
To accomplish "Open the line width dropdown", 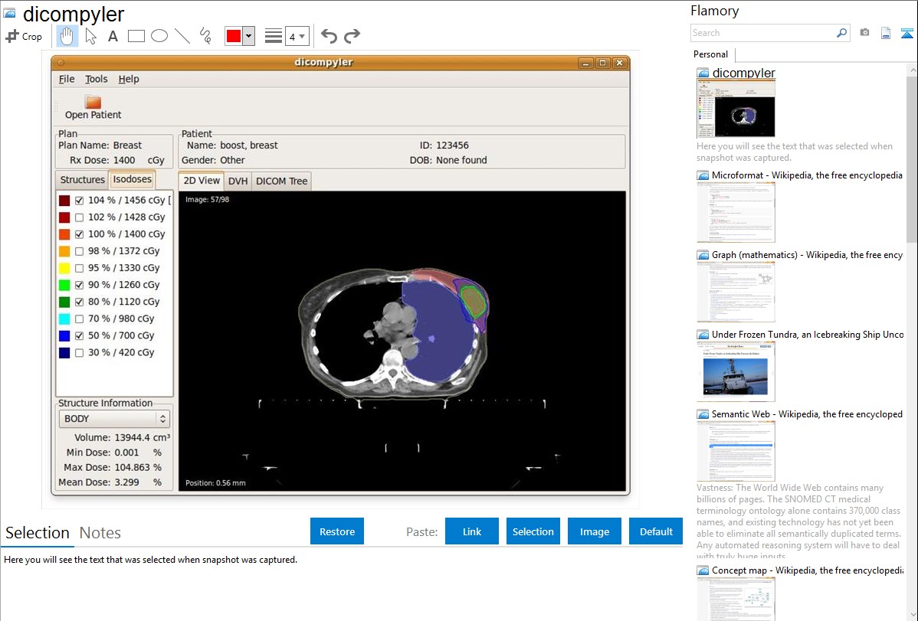I will 297,36.
